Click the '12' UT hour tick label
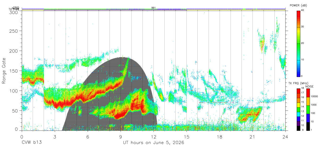 [x=153, y=137]
